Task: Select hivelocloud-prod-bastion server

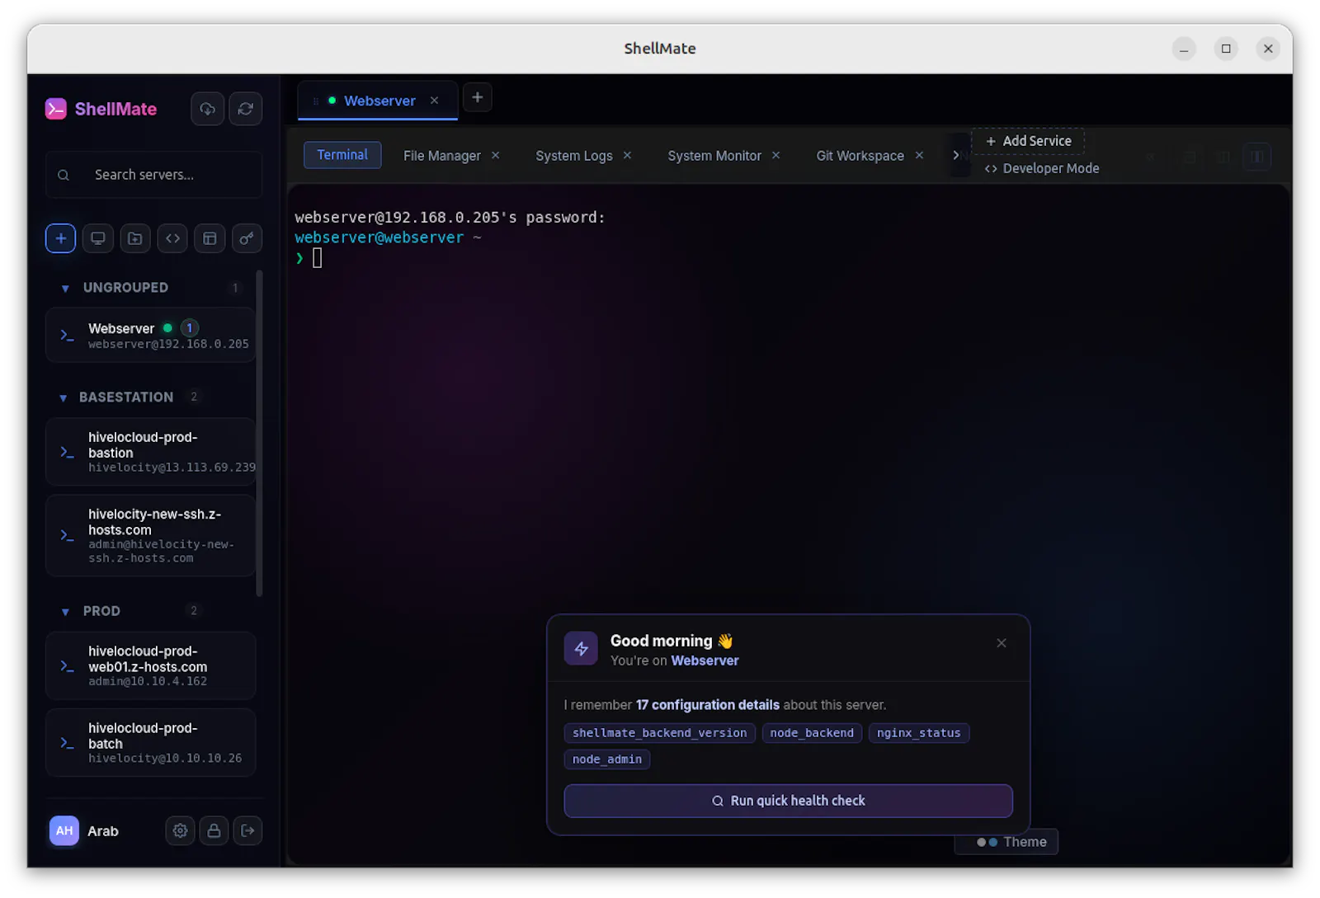Action: click(x=150, y=452)
